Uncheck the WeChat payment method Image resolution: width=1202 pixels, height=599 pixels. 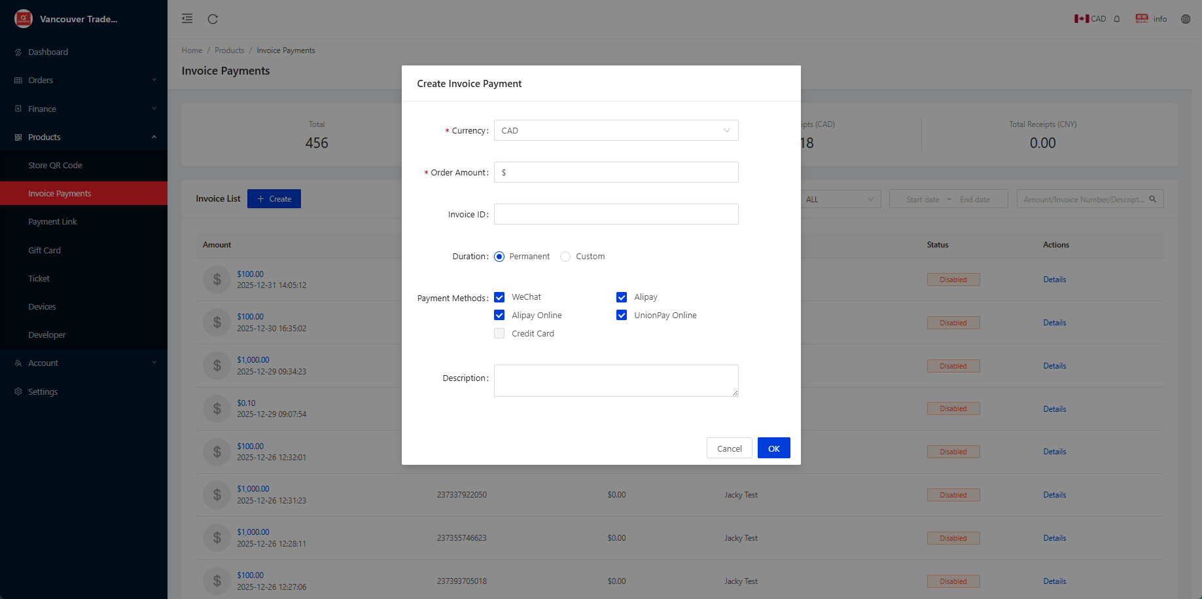coord(499,297)
